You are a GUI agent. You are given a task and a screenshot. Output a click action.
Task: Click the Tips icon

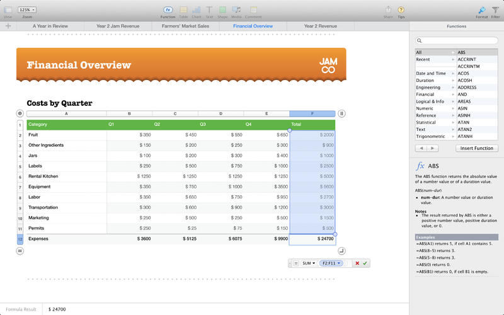[401, 10]
